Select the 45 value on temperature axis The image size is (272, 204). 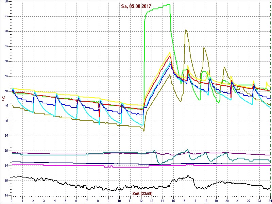(x=6, y=106)
